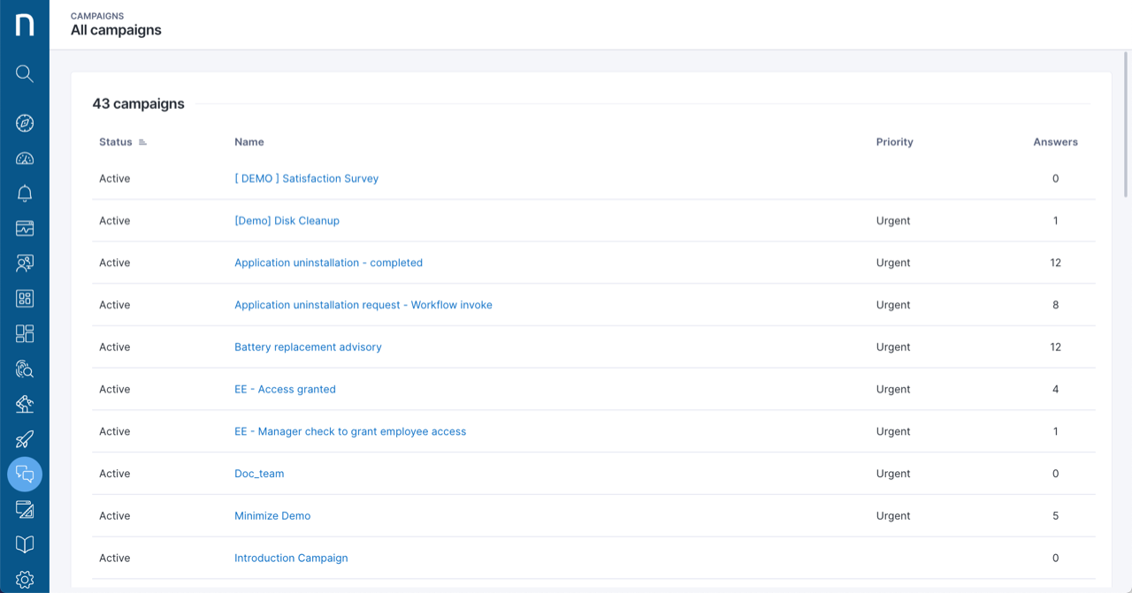Sort campaigns using the Status column arrow

pos(143,141)
